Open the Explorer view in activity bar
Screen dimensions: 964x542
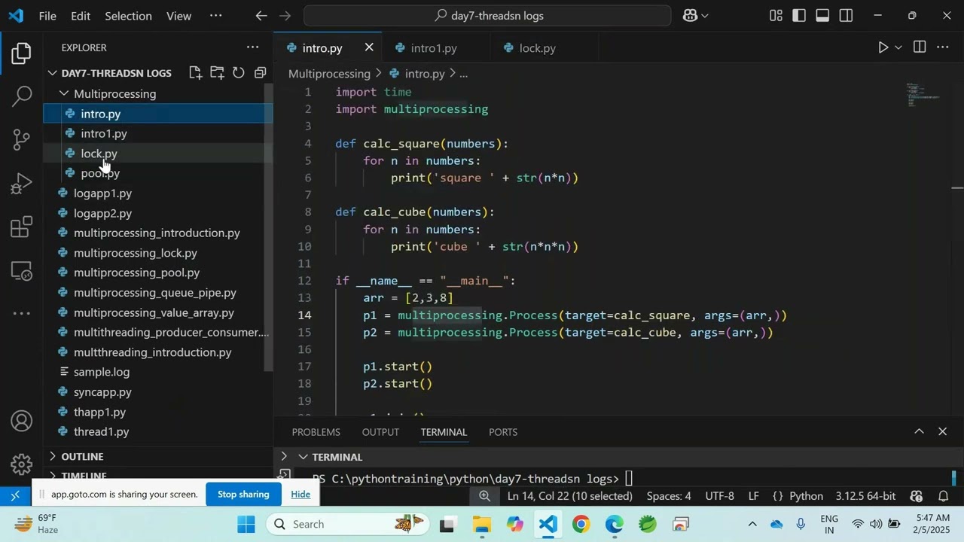21,53
